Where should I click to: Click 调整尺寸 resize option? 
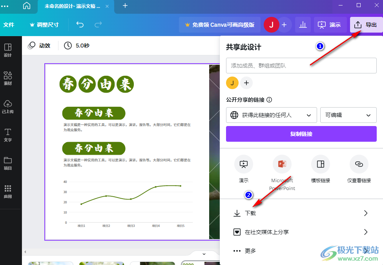[x=44, y=25]
